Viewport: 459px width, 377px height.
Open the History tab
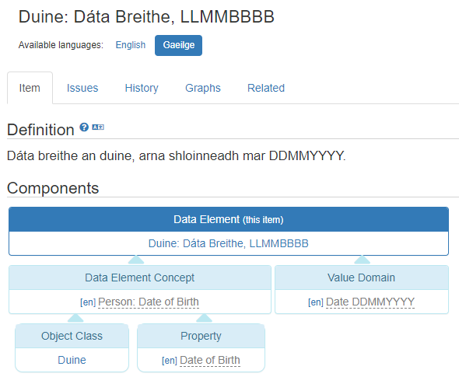pos(142,88)
